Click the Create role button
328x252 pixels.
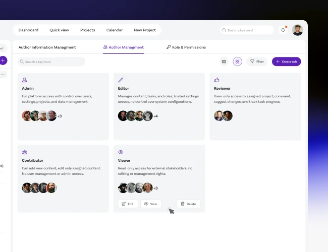[287, 61]
